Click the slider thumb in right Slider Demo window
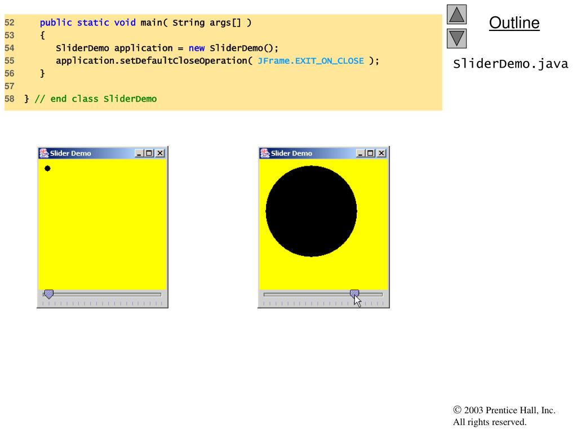 tap(354, 293)
